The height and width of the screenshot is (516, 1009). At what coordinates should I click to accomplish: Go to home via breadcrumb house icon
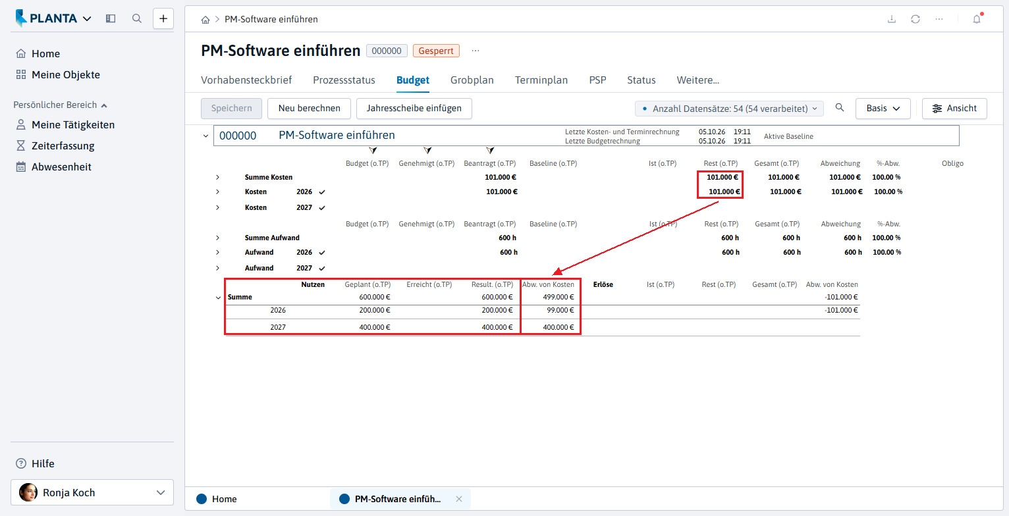205,20
